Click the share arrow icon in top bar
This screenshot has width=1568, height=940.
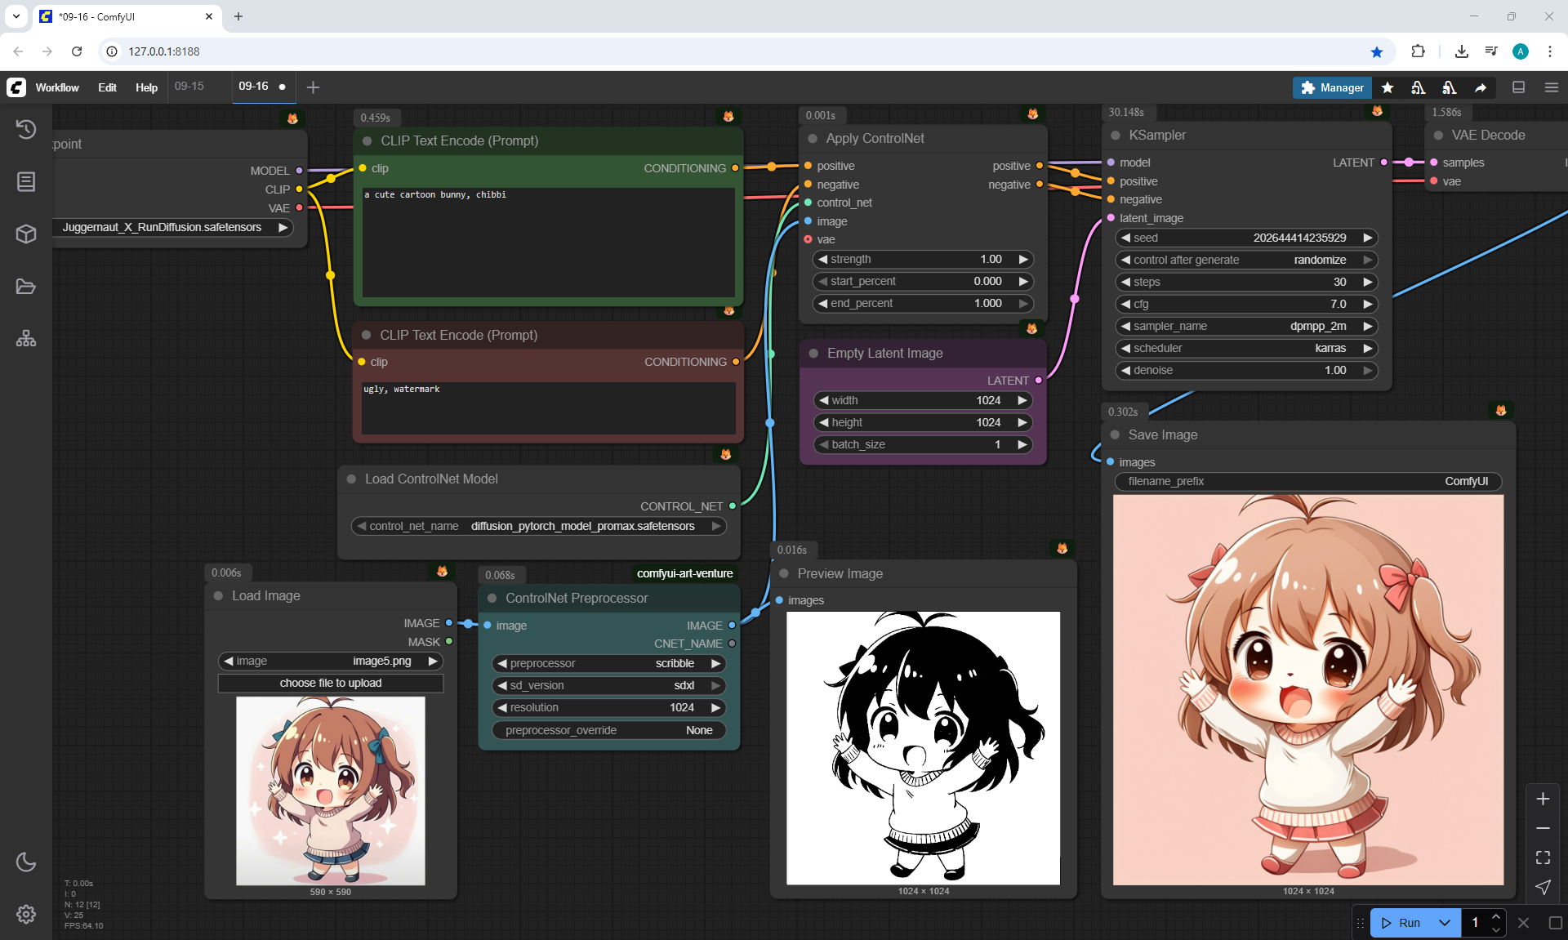click(1481, 87)
